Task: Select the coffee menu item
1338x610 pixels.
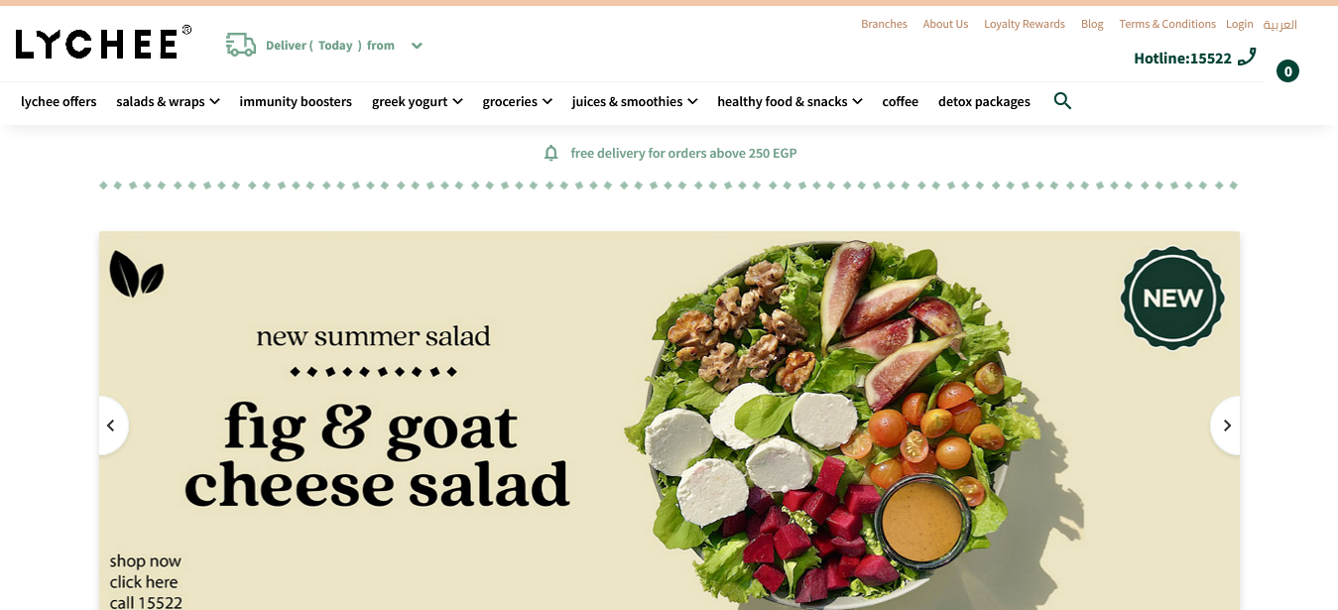Action: point(901,101)
